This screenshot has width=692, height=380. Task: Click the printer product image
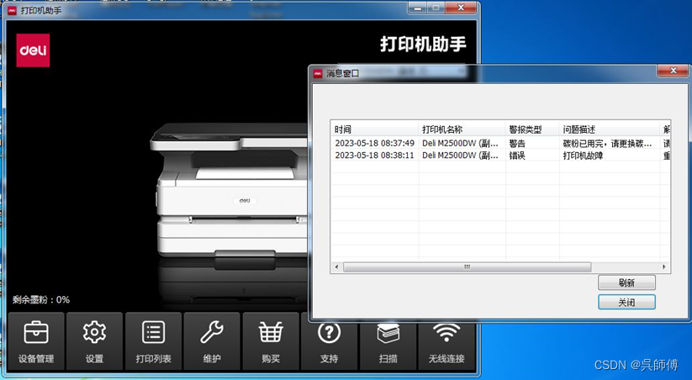coord(230,190)
